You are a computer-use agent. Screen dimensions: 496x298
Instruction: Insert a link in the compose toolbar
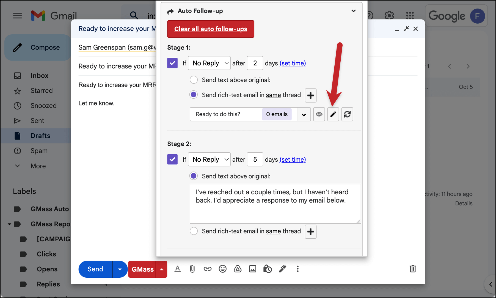pos(207,269)
